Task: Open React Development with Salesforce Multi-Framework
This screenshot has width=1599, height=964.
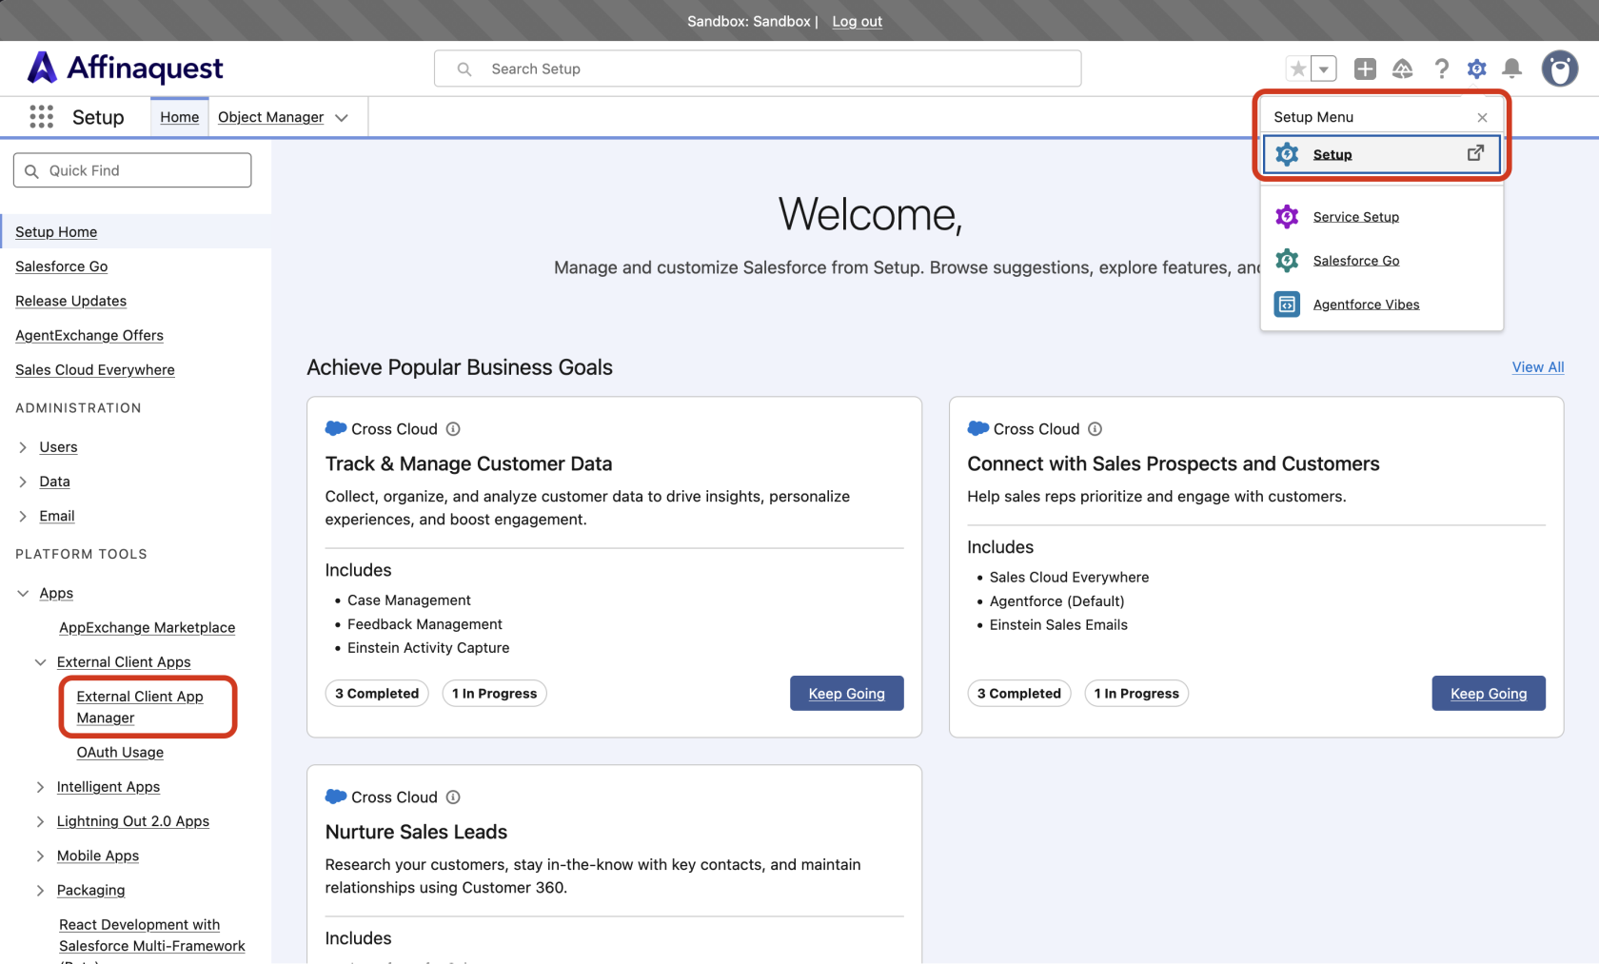Action: coord(152,935)
